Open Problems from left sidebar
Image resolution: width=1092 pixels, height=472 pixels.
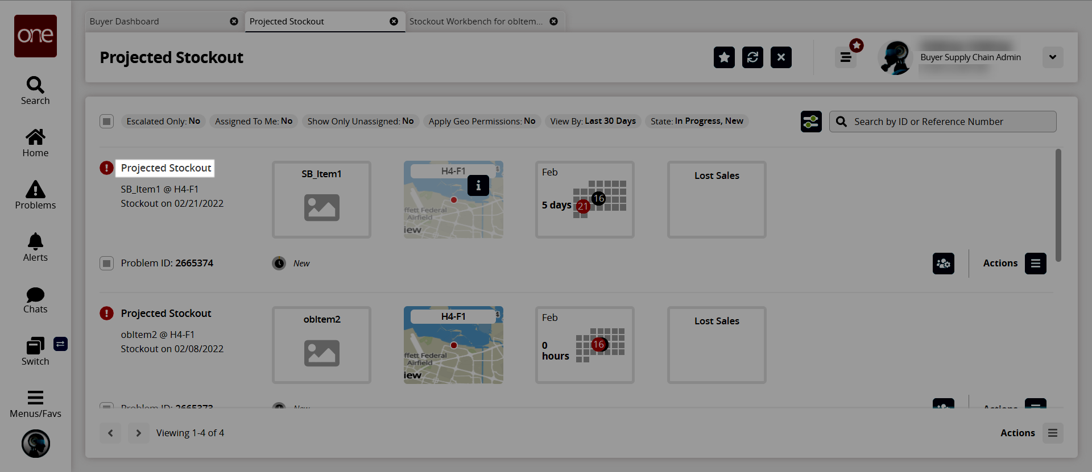[35, 195]
